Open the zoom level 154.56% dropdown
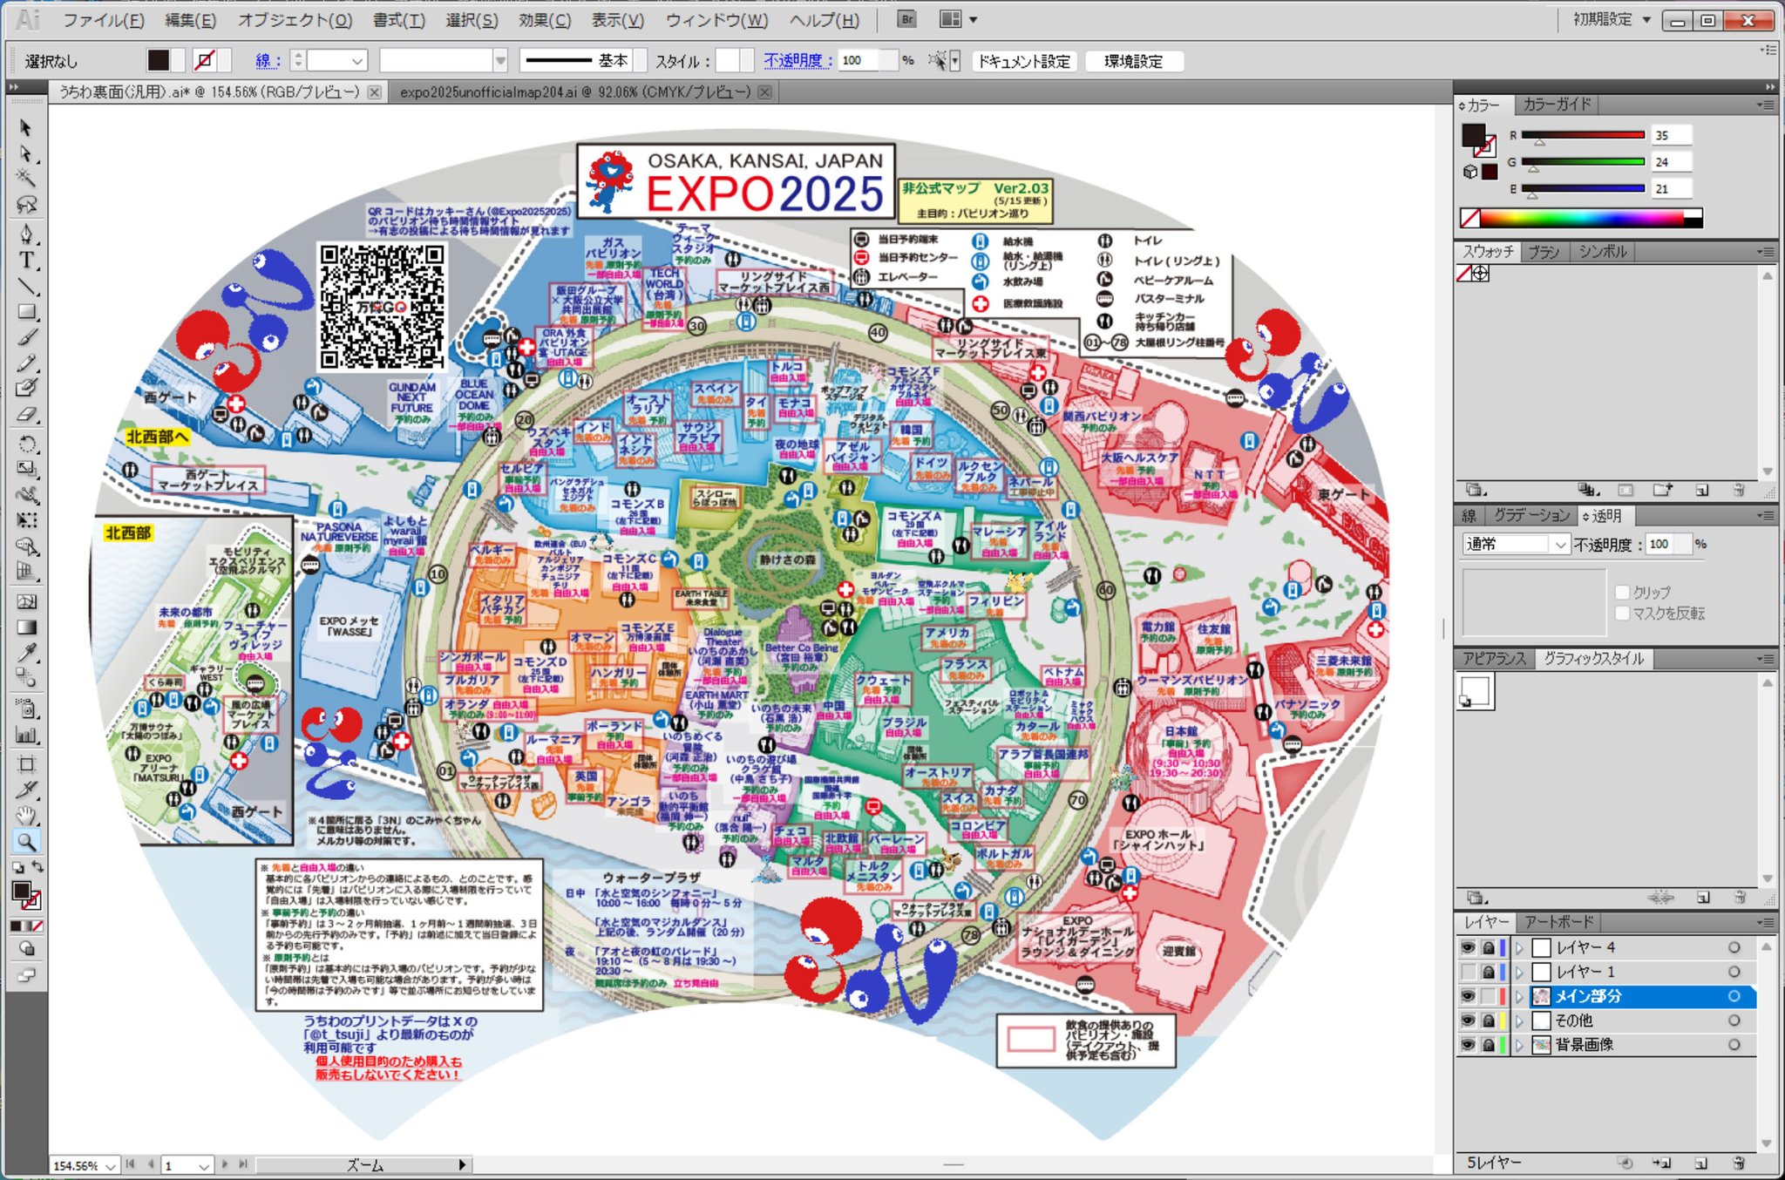The width and height of the screenshot is (1785, 1180). 111,1166
